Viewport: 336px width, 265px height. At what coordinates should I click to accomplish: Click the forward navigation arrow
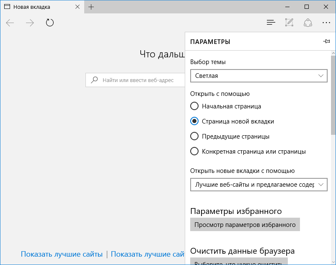pyautogui.click(x=30, y=23)
